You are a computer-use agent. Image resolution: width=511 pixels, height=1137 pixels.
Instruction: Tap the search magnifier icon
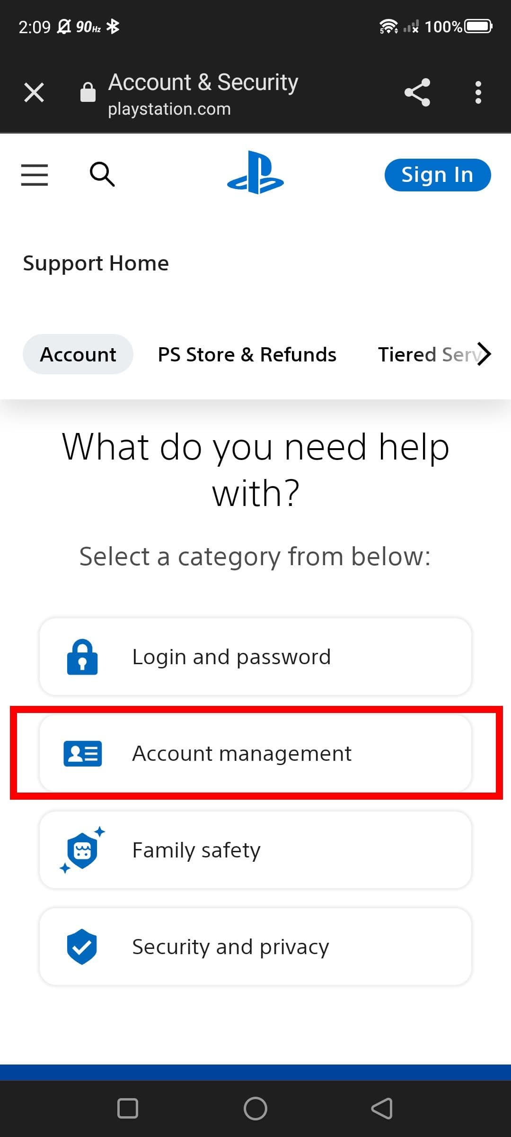pyautogui.click(x=102, y=174)
